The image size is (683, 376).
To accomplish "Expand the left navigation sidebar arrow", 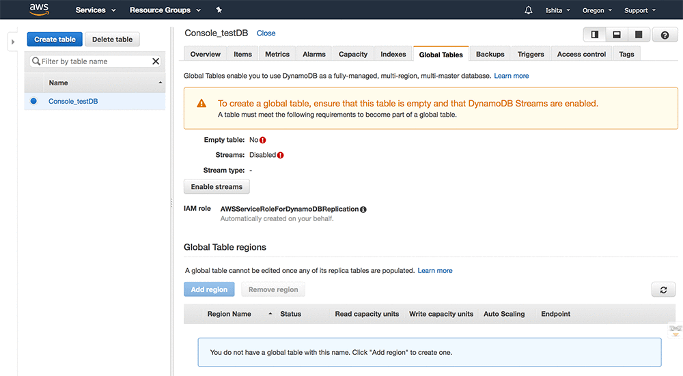I will pyautogui.click(x=13, y=42).
